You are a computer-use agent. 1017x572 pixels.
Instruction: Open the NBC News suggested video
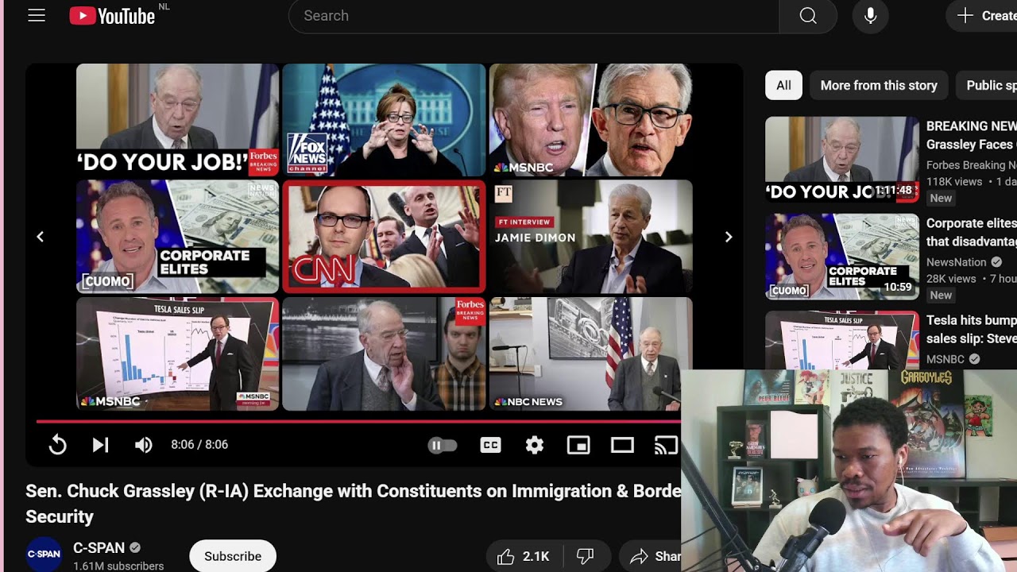pos(590,354)
